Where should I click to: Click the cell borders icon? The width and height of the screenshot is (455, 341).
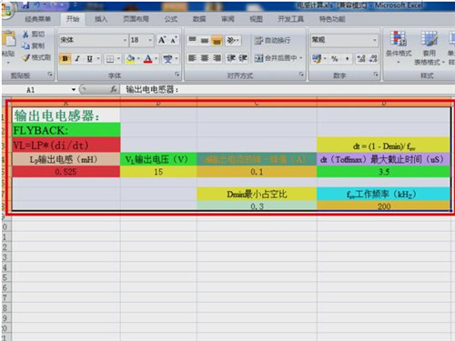(x=110, y=58)
